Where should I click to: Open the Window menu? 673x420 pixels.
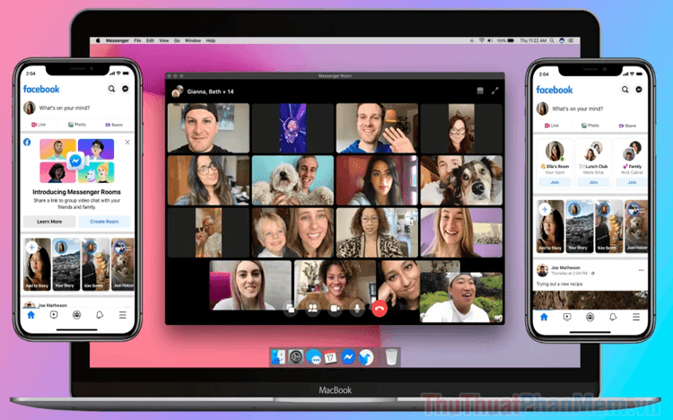coord(193,40)
